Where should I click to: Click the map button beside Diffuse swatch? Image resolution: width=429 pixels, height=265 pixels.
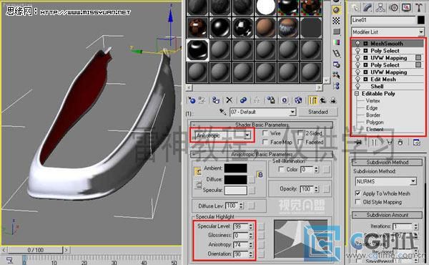click(x=252, y=180)
